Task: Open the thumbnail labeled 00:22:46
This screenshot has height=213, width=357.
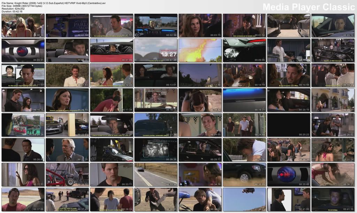Action: coord(112,125)
